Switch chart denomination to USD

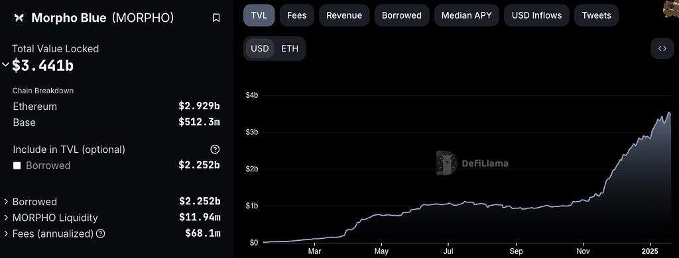click(x=260, y=48)
